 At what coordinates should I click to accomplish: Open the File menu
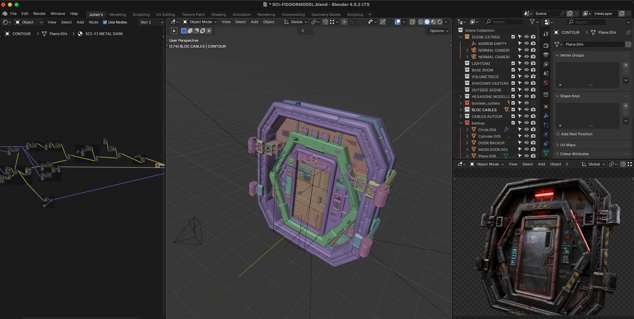pos(13,13)
